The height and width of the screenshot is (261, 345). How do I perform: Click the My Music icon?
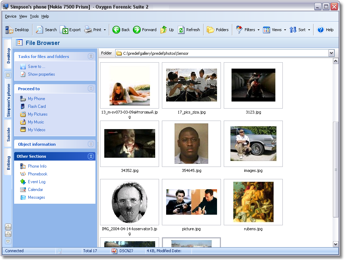point(23,122)
